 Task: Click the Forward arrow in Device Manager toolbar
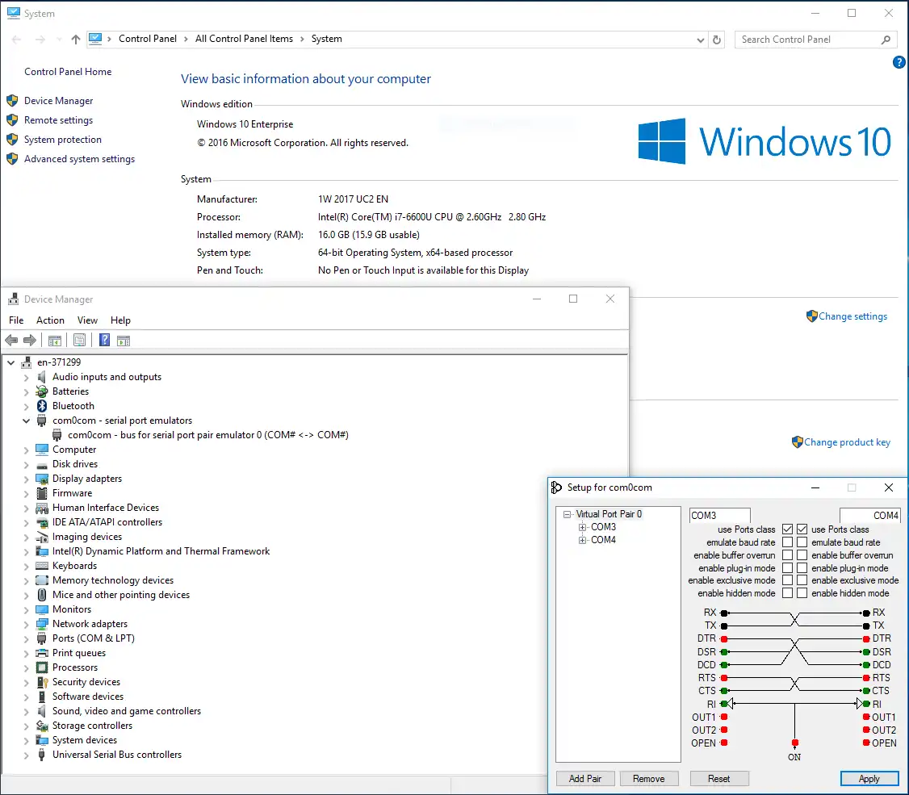30,340
